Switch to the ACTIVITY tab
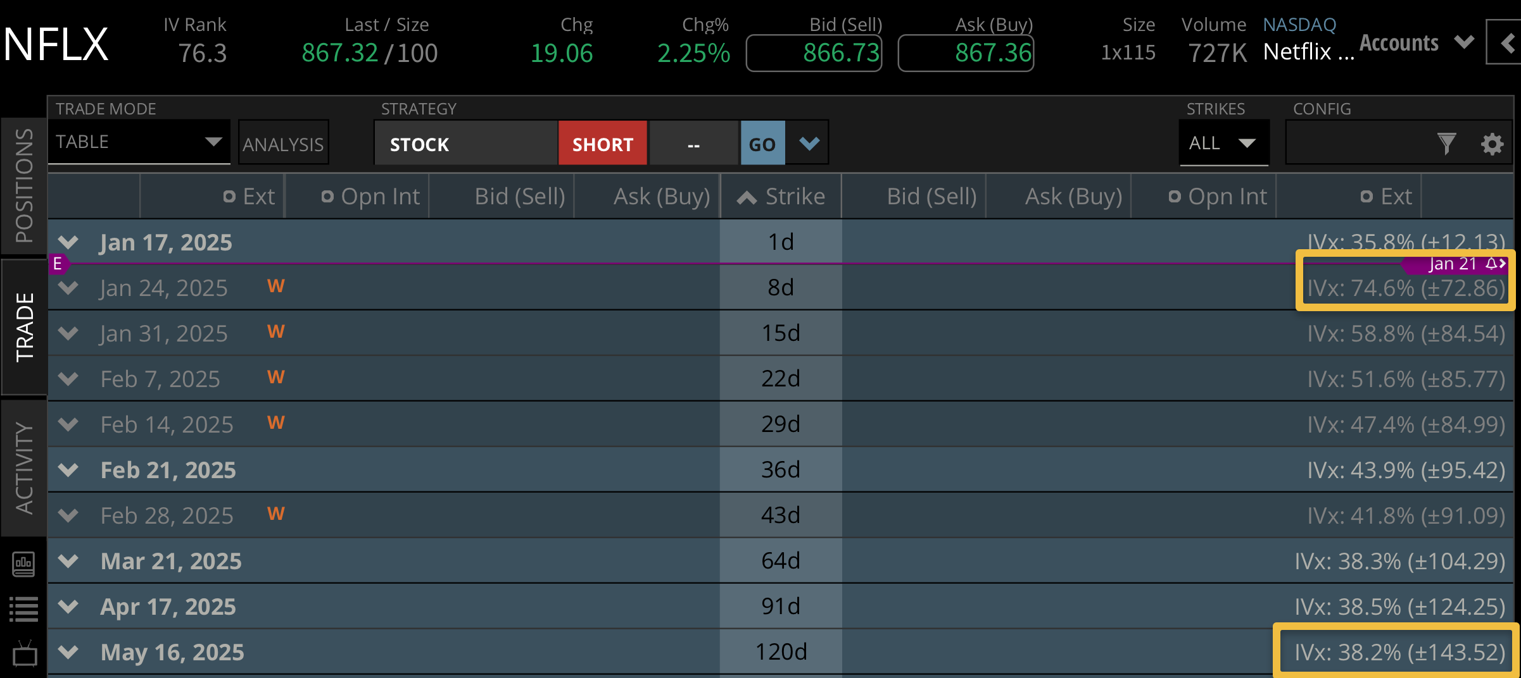Screen dimensions: 1521x678 pyautogui.click(x=24, y=468)
